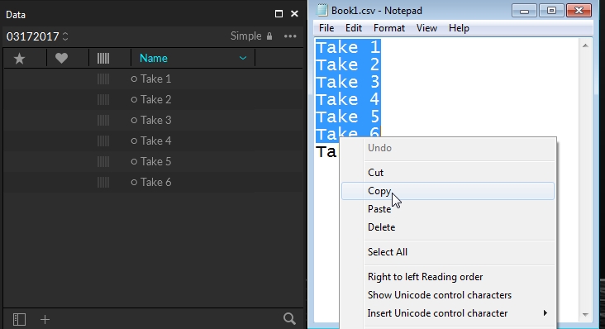This screenshot has width=605, height=329.
Task: Open the 03172017 session selector
Action: pos(37,36)
